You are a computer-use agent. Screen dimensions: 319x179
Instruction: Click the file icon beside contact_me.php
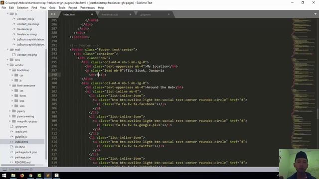[x=14, y=55]
